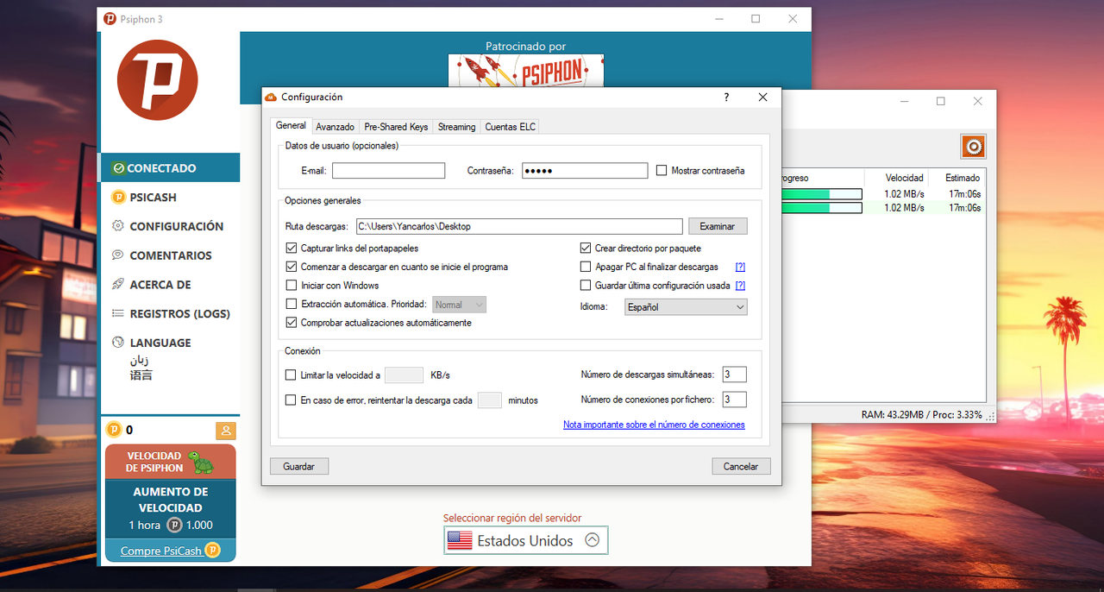Image resolution: width=1104 pixels, height=592 pixels.
Task: Enable Guardar última configuración usada
Action: [x=586, y=286]
